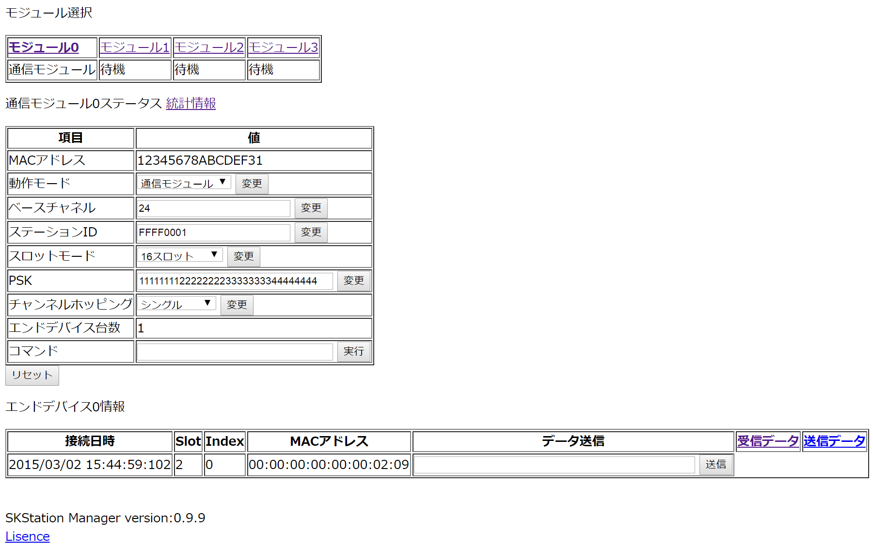Open the 統計情報 link
This screenshot has width=873, height=548.
coord(190,103)
